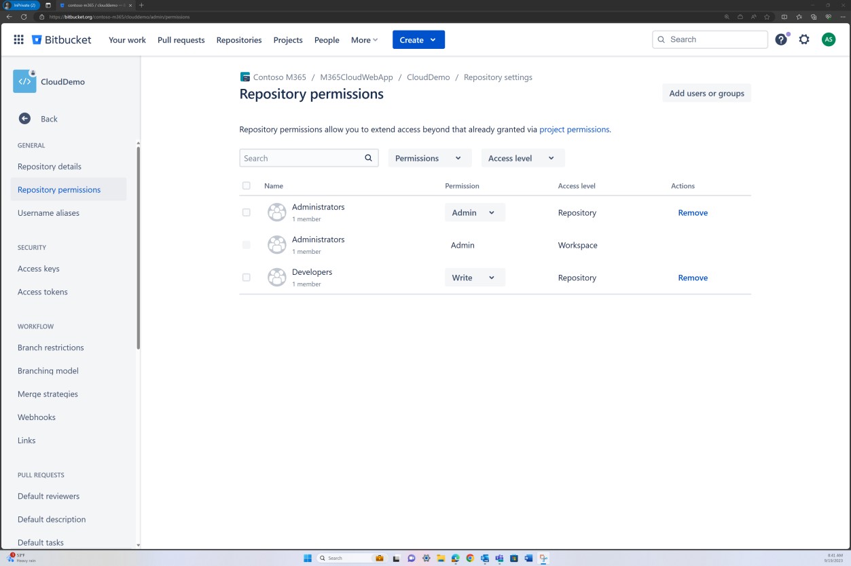Click the Back arrow in the sidebar
Viewport: 851px width, 566px height.
point(24,118)
